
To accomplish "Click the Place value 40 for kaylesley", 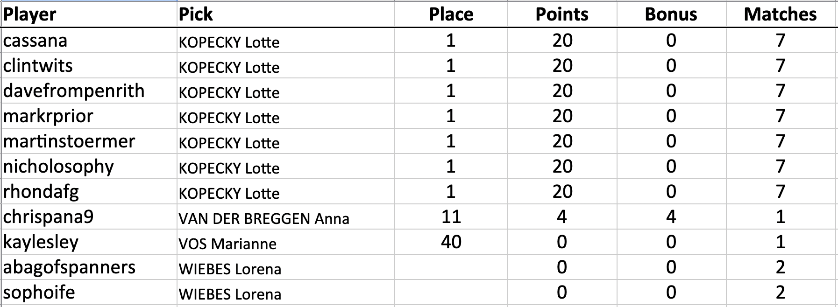I will [x=451, y=242].
